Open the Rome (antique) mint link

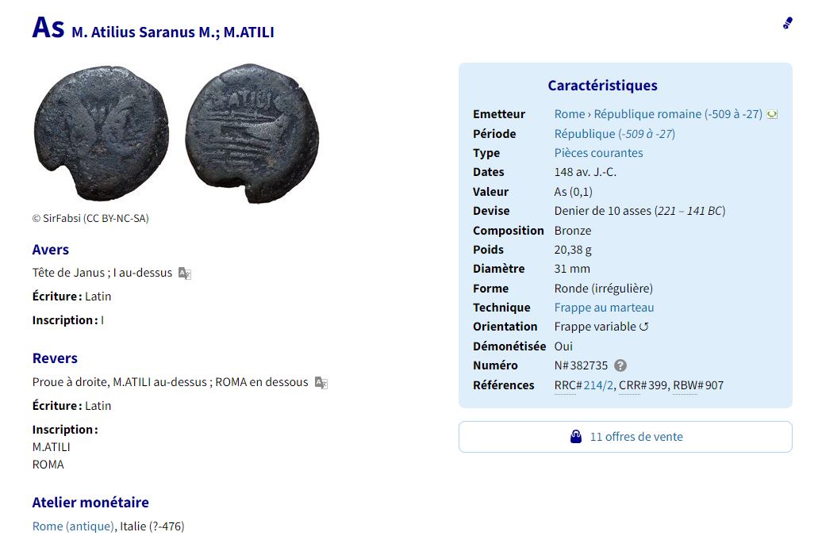pos(71,526)
